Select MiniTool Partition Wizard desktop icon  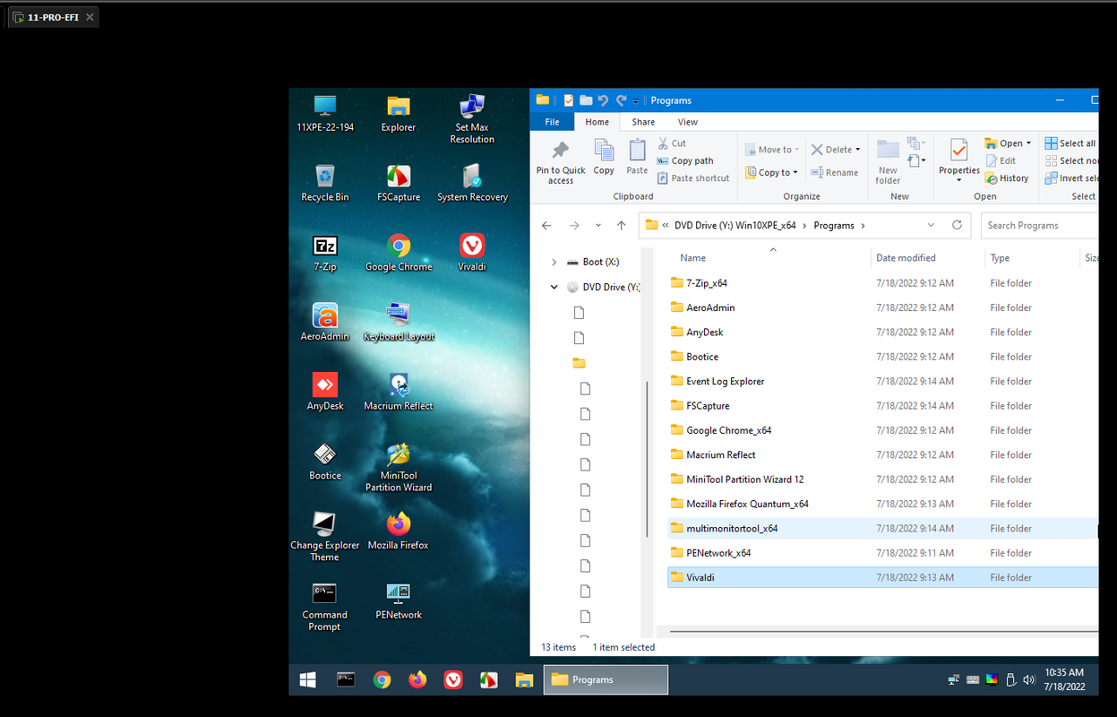click(x=399, y=467)
